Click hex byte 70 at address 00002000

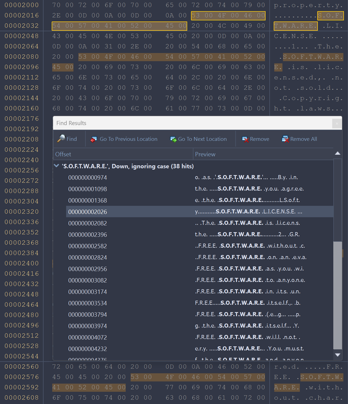click(x=56, y=5)
